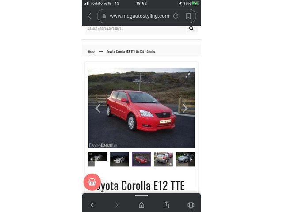The height and width of the screenshot is (212, 283).
Task: Click the magnifier search icon
Action: click(x=191, y=28)
